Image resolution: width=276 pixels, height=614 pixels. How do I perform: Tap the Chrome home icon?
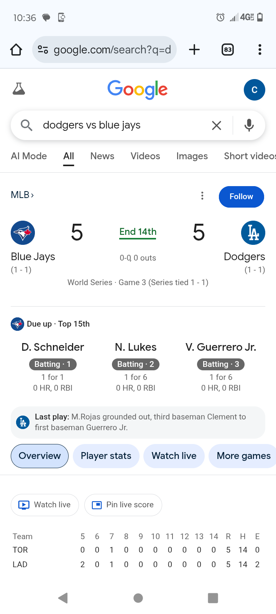pyautogui.click(x=16, y=50)
